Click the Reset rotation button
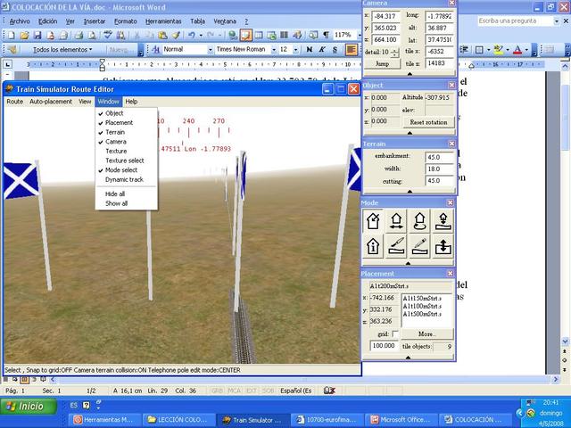571x428 pixels. click(x=428, y=122)
